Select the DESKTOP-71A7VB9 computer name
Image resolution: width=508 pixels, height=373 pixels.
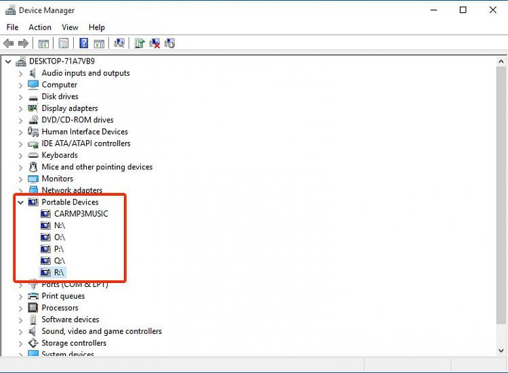tap(62, 61)
